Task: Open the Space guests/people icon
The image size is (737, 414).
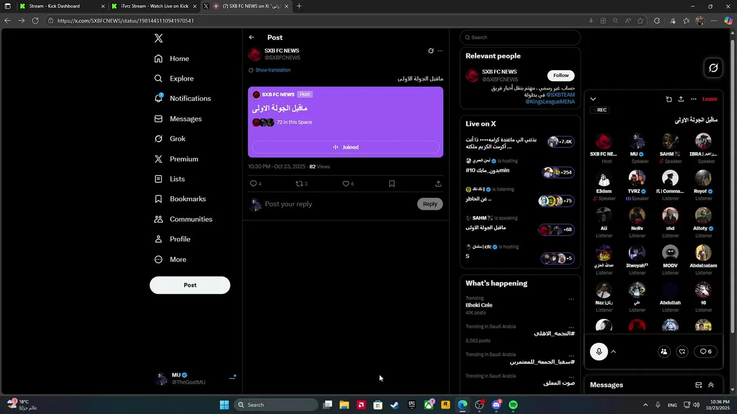Action: [x=664, y=351]
